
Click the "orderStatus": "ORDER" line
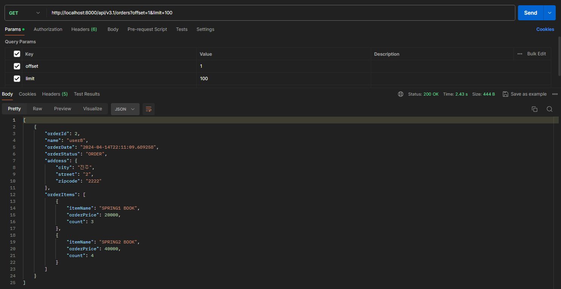[x=76, y=154]
